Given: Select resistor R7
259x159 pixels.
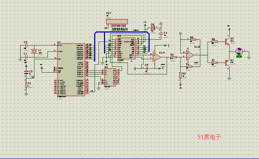Looking at the screenshot, I should 214,63.
